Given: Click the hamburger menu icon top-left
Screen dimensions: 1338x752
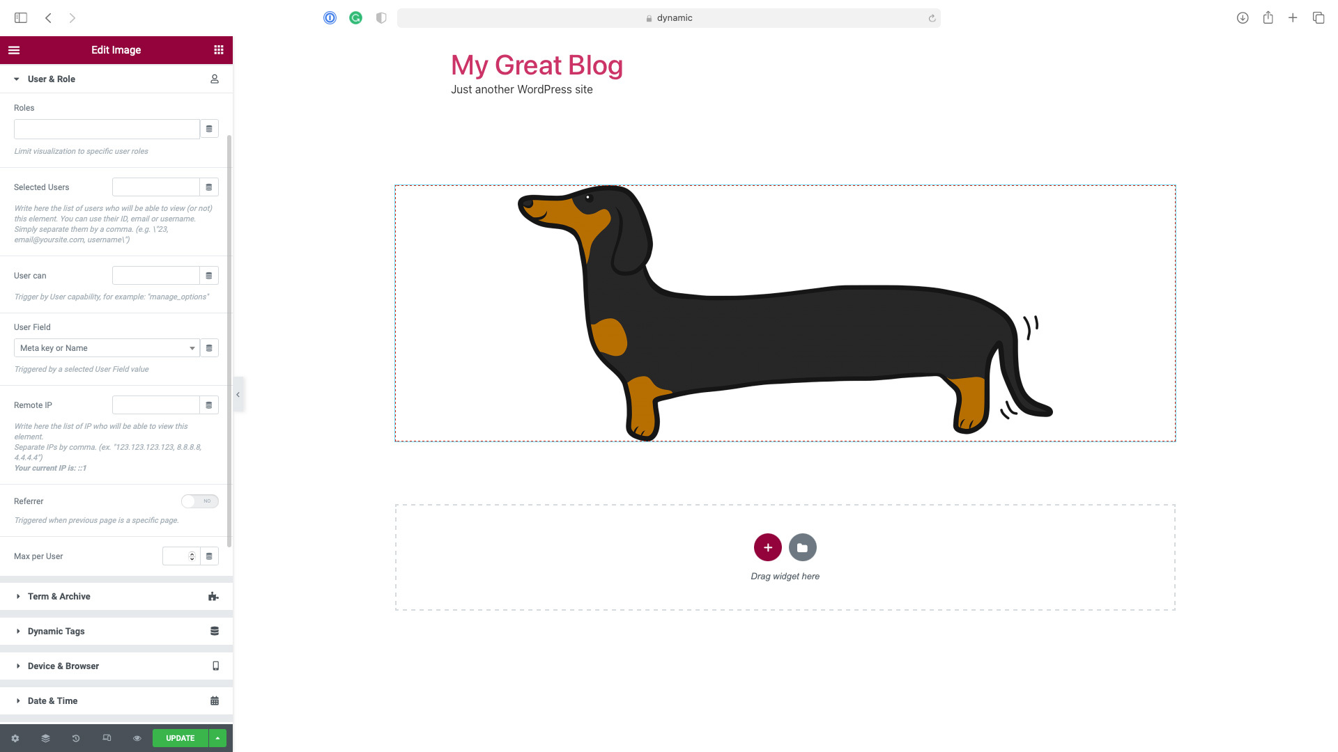Looking at the screenshot, I should point(15,49).
